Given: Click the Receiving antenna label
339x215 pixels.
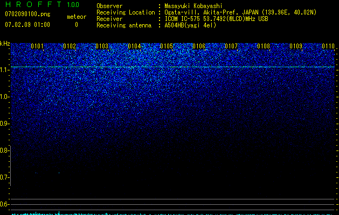Looking at the screenshot, I should [124, 25].
